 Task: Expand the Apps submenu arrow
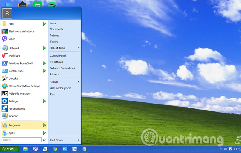(x=44, y=133)
